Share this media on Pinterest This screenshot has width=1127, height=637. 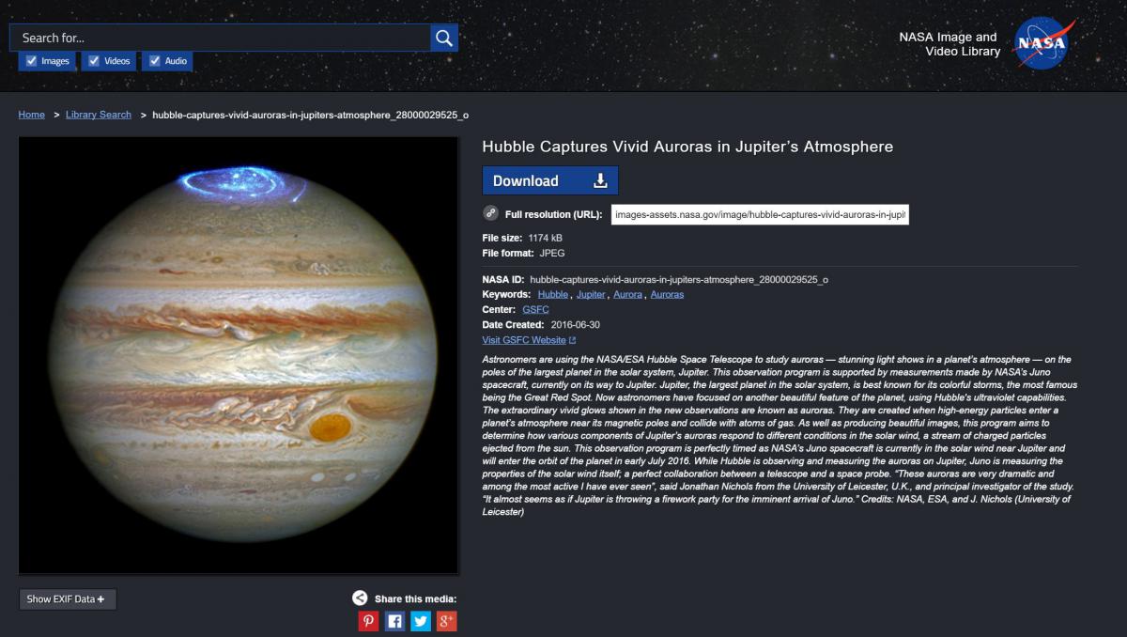tap(368, 621)
